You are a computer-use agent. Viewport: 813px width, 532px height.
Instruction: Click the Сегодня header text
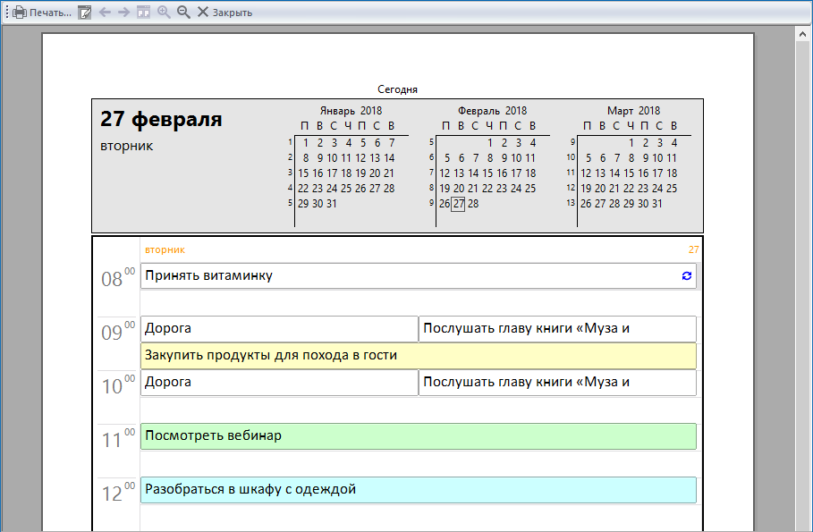click(x=397, y=89)
